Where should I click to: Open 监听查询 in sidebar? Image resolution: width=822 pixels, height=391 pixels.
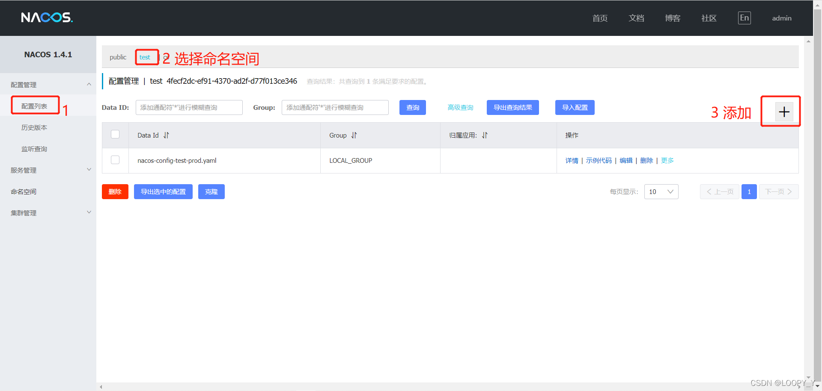(x=34, y=149)
